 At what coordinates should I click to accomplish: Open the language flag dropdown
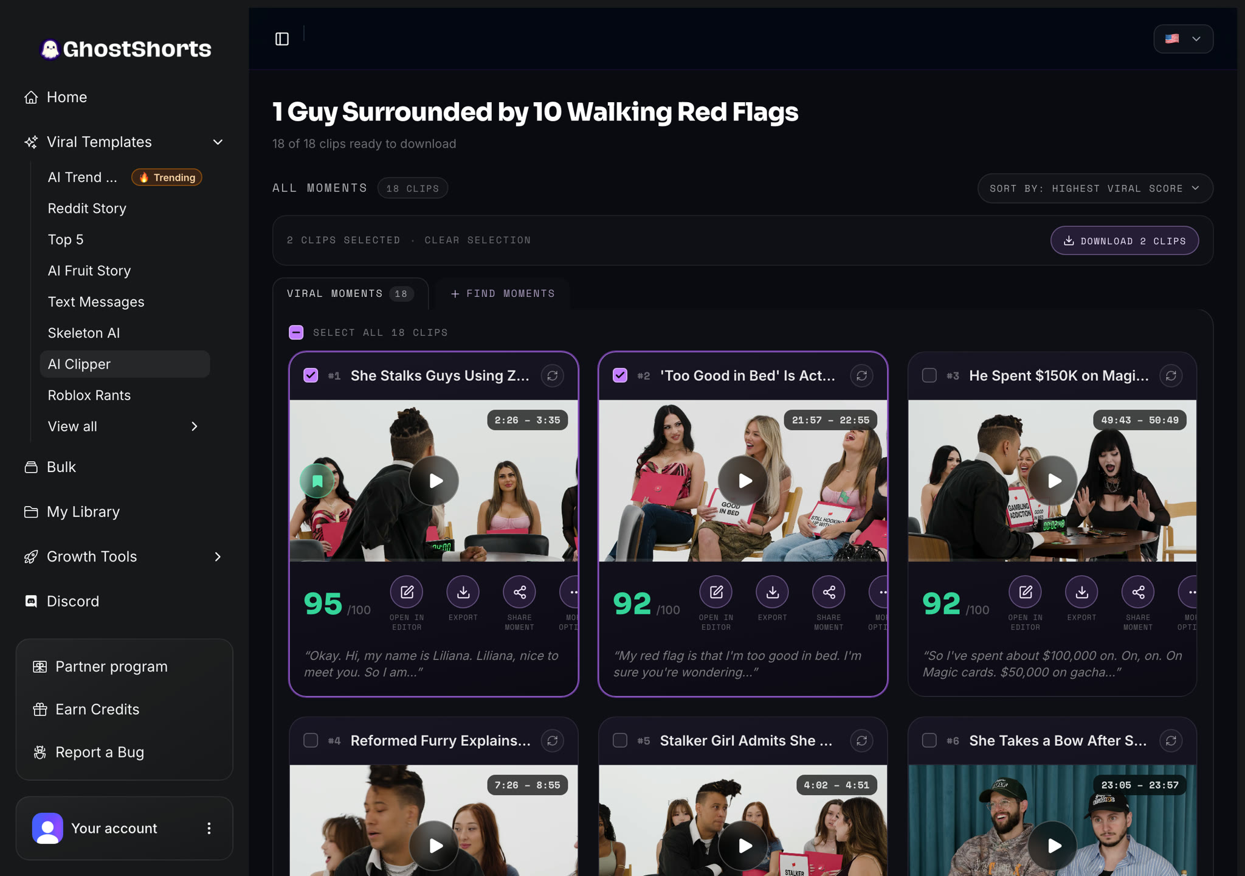point(1183,39)
